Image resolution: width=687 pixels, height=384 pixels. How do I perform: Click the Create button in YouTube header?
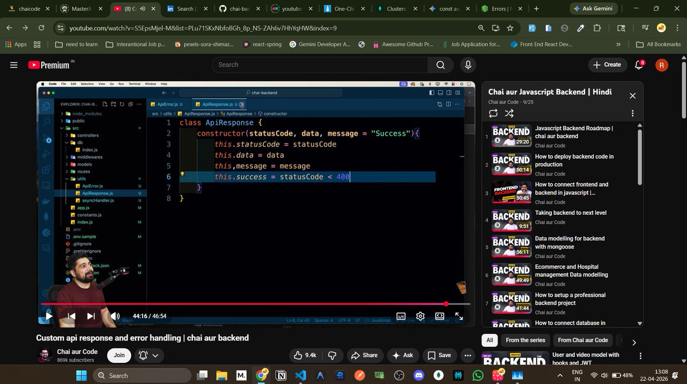(x=607, y=65)
